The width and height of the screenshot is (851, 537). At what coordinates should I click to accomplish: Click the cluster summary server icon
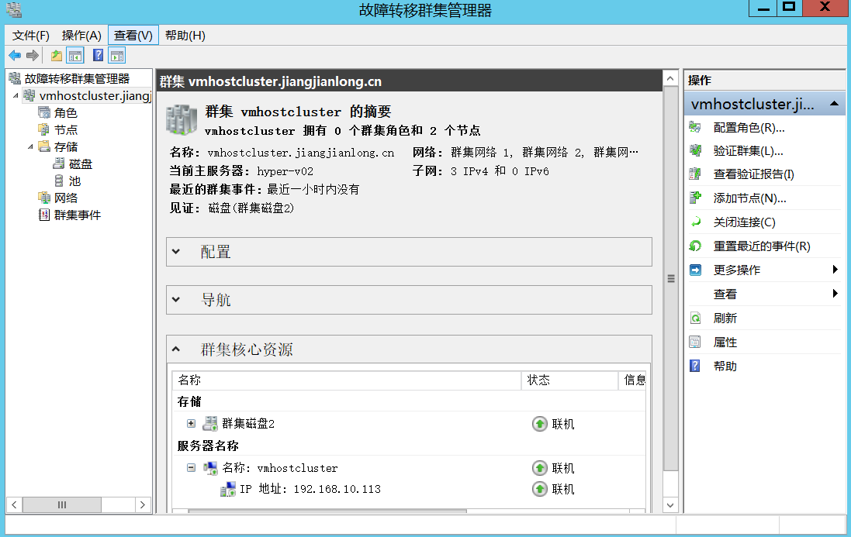click(x=182, y=120)
